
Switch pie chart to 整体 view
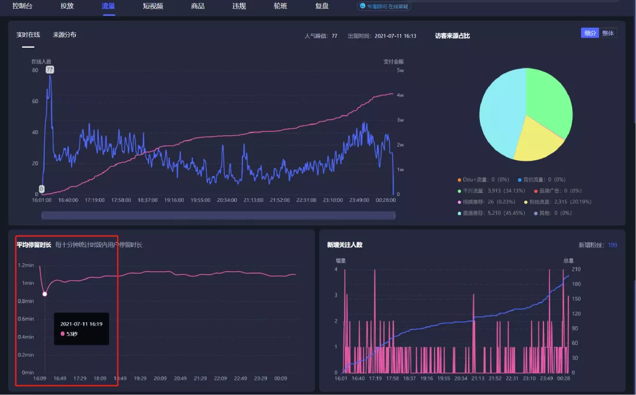608,33
